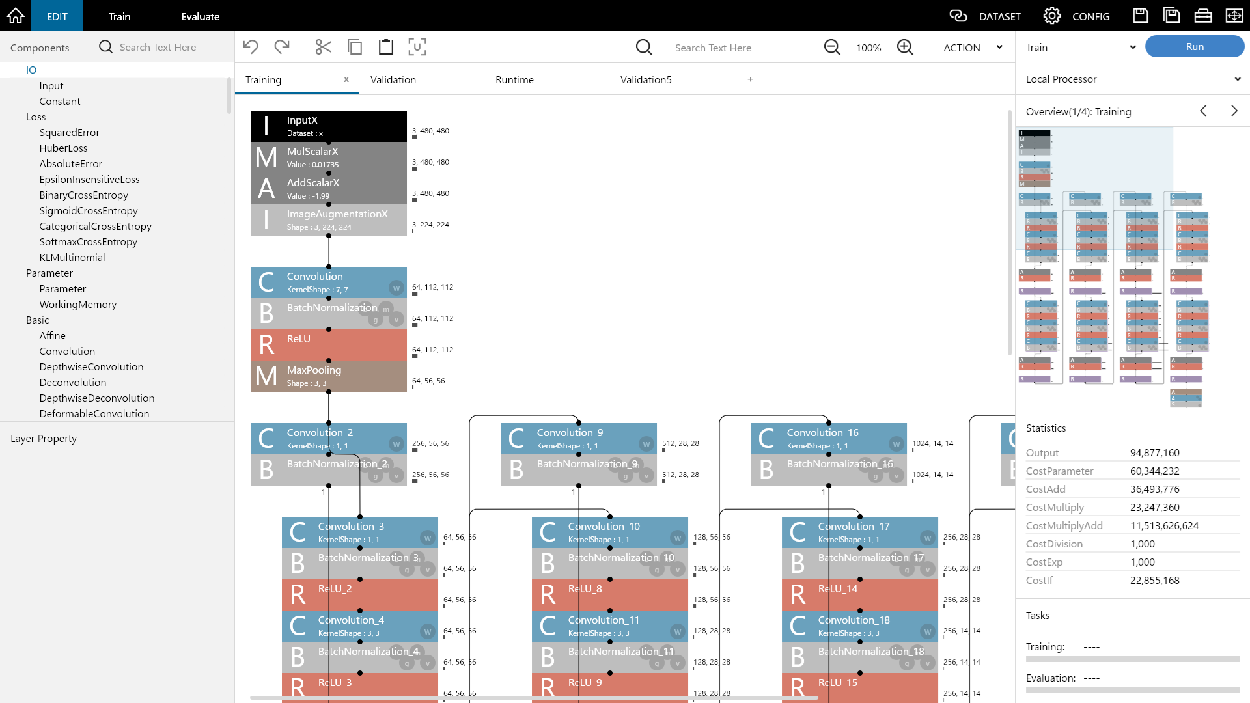Select the MaxPooling layer node
This screenshot has width=1250, height=703.
[x=329, y=376]
